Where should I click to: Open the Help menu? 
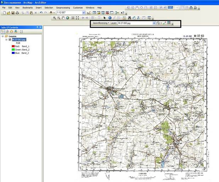(100, 8)
